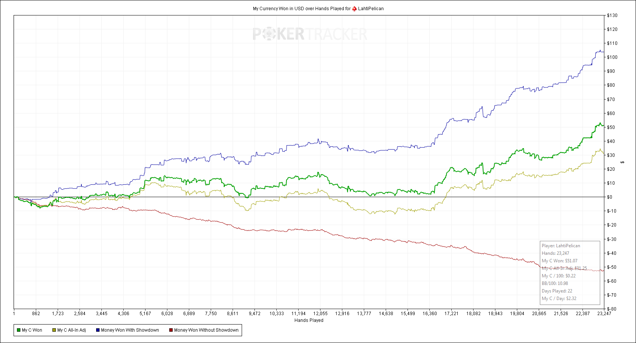Click the '$-70' y-axis tick label
Image resolution: width=636 pixels, height=343 pixels.
click(611, 295)
